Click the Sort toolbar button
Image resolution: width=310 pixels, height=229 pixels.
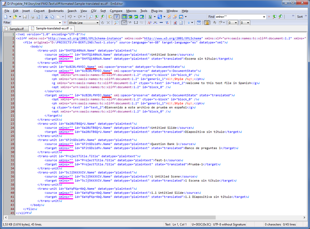pyautogui.click(x=300, y=17)
